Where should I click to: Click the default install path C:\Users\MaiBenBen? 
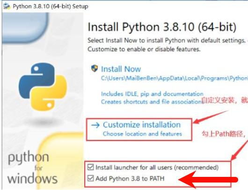tap(175, 78)
